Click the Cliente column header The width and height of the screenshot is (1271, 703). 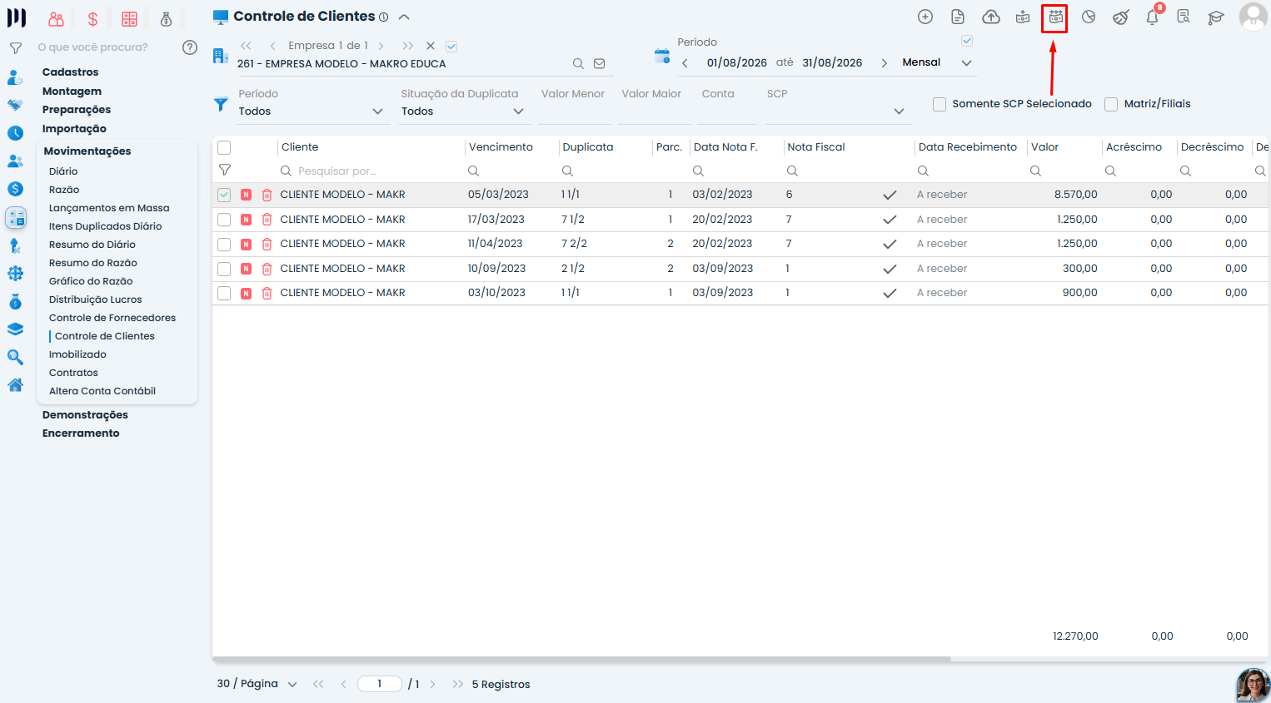point(300,147)
